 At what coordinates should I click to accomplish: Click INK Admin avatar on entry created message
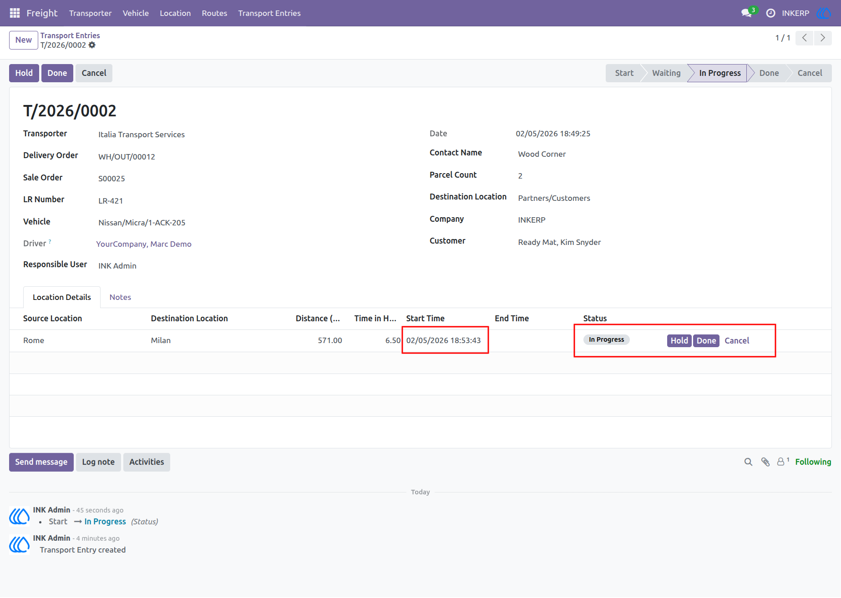(x=20, y=544)
